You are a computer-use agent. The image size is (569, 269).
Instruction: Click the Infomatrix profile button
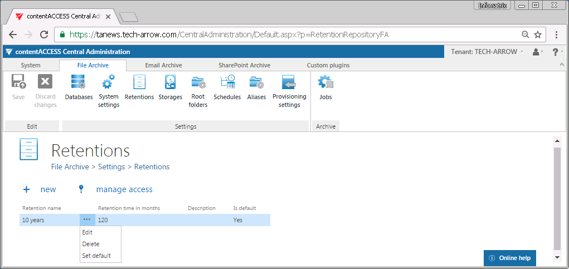pyautogui.click(x=493, y=6)
